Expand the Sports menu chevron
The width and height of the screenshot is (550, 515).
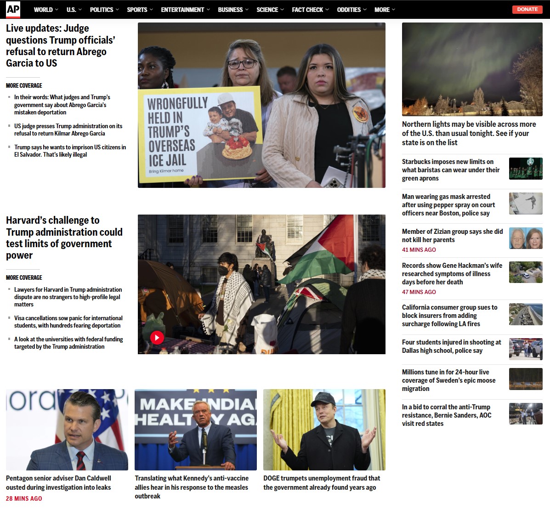(x=151, y=10)
